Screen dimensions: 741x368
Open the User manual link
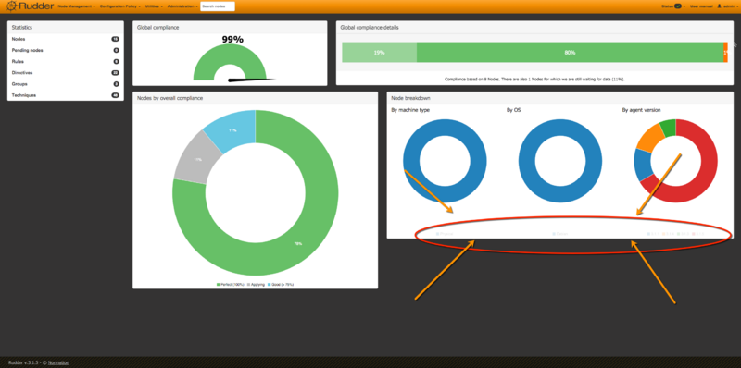(x=701, y=6)
